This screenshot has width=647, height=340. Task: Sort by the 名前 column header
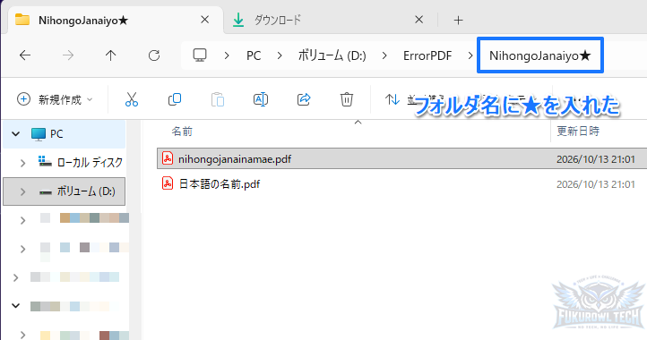pos(182,132)
